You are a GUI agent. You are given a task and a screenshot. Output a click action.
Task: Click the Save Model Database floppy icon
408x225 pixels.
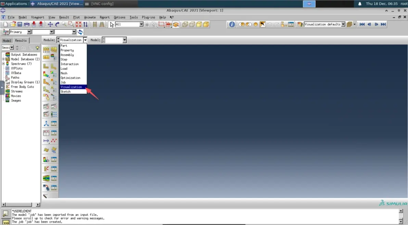pos(20,24)
